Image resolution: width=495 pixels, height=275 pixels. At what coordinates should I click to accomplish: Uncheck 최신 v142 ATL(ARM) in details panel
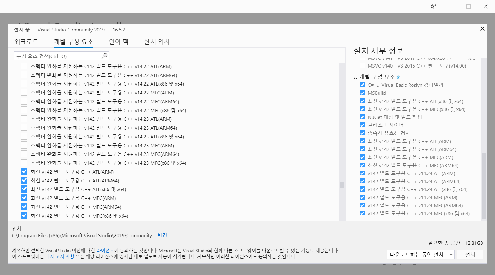(x=362, y=141)
